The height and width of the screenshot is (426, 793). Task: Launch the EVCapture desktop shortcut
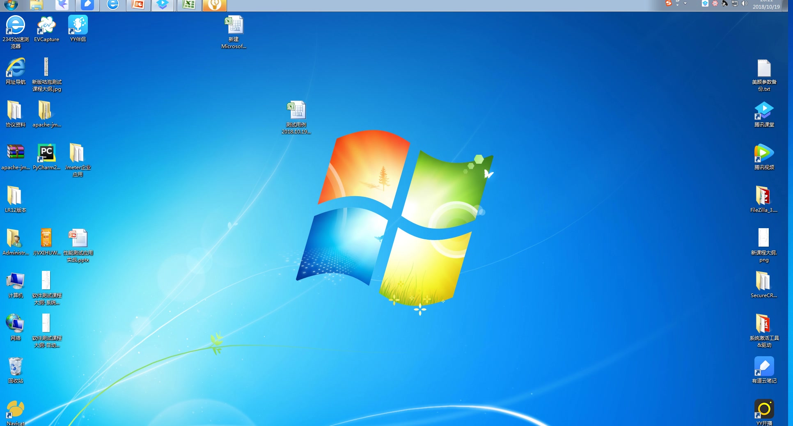tap(46, 29)
